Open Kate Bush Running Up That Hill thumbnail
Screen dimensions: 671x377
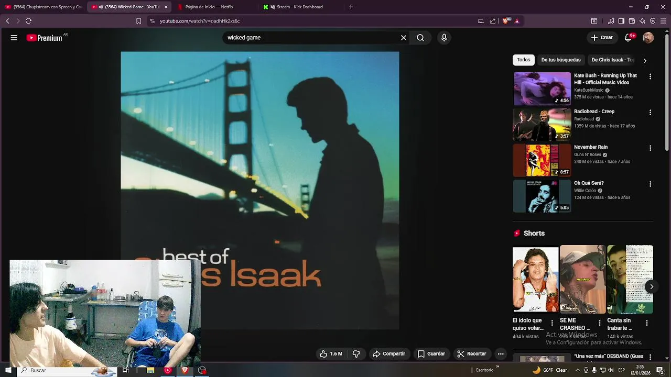(x=542, y=88)
